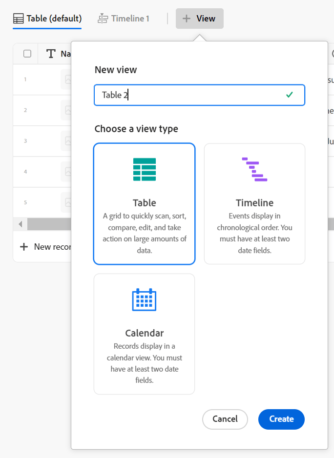Cancel the new view dialog
This screenshot has width=334, height=458.
coord(225,419)
